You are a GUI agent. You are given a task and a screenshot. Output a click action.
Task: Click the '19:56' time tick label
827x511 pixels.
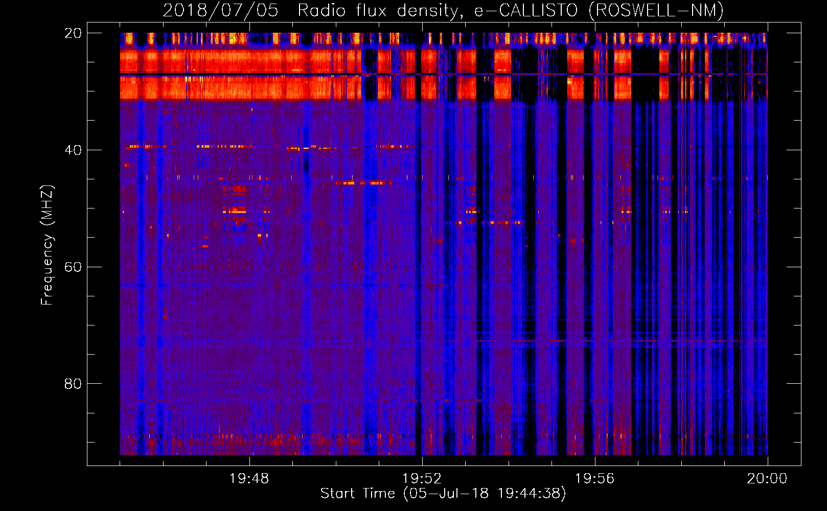[594, 479]
